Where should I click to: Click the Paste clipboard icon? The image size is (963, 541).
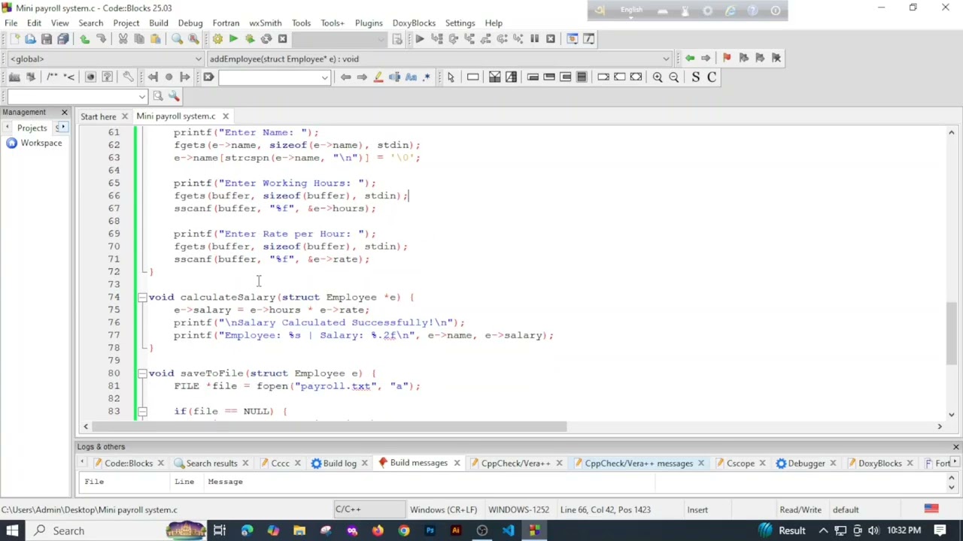[x=156, y=39]
